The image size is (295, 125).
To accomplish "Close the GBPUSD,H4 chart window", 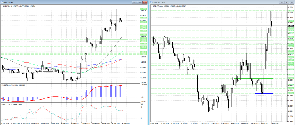I will [x=145, y=2].
